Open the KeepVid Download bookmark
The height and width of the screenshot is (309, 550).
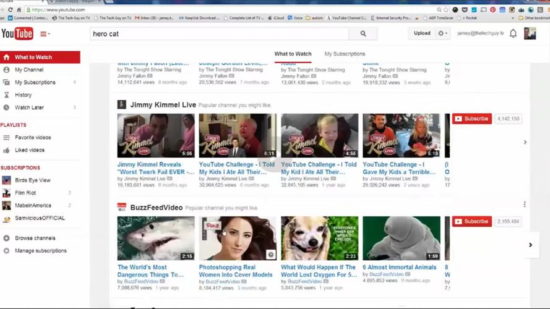(199, 18)
